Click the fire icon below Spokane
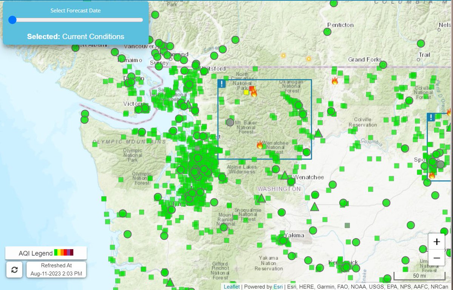This screenshot has width=453, height=290. pos(431,175)
